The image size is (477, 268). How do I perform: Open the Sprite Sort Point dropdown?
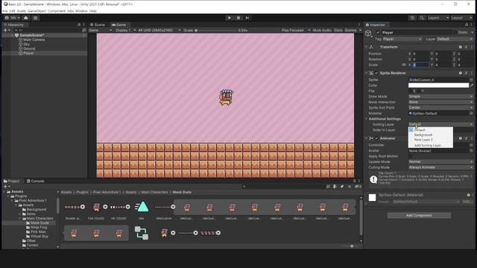[440, 107]
